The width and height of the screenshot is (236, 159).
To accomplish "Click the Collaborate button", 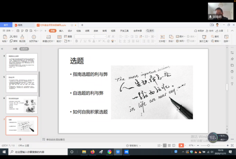I will coord(209,31).
